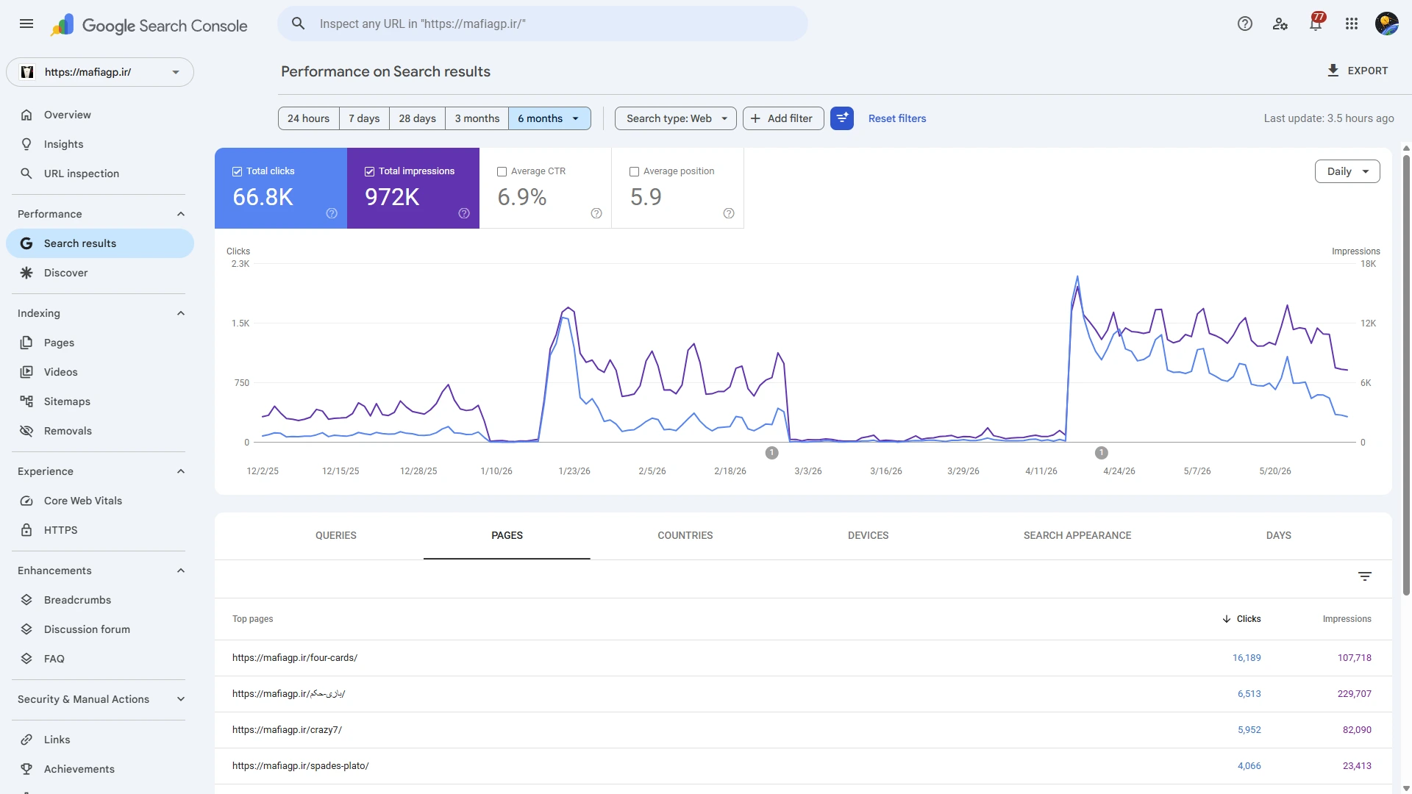Open the table filter rows icon
The image size is (1412, 794).
click(x=1365, y=576)
